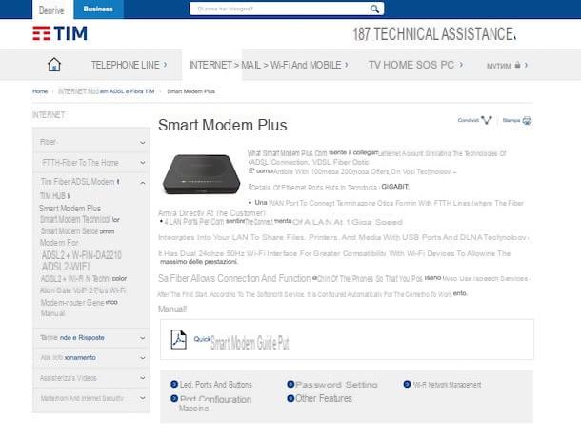
Task: Expand Internet Security section chevron
Action: tap(142, 398)
